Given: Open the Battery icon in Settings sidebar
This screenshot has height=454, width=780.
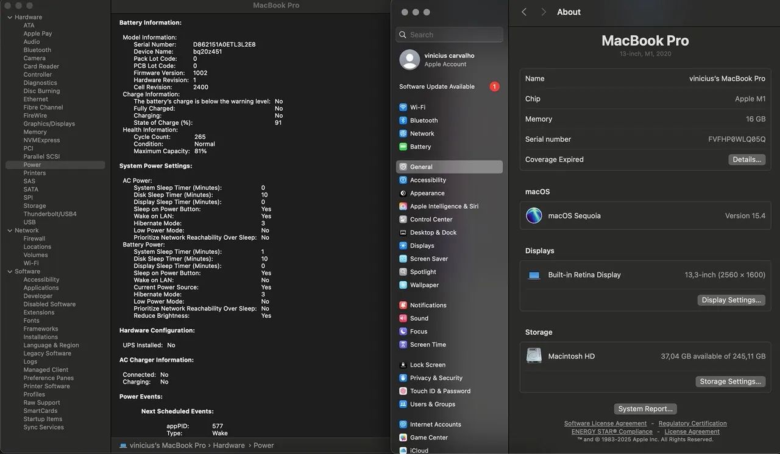Looking at the screenshot, I should click(403, 147).
